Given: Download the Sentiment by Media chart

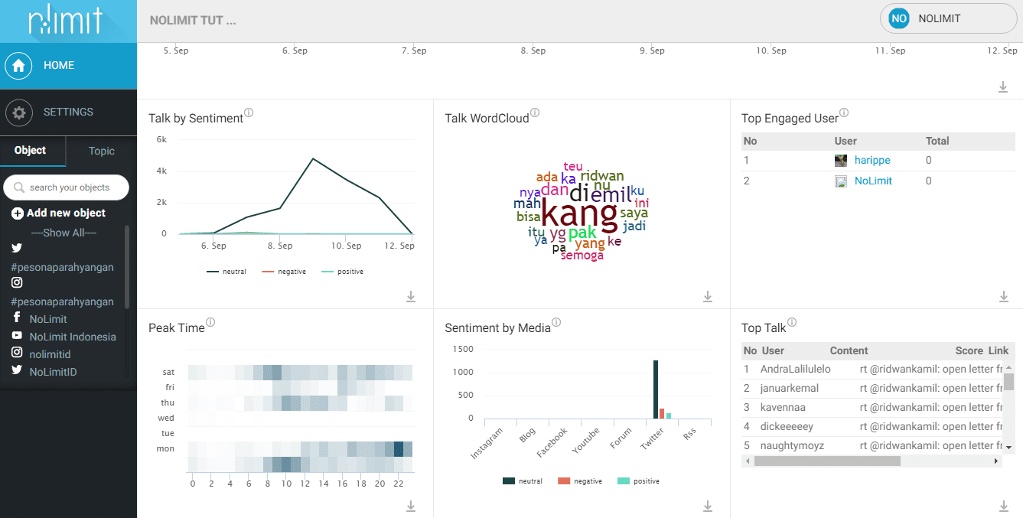Looking at the screenshot, I should coord(708,506).
